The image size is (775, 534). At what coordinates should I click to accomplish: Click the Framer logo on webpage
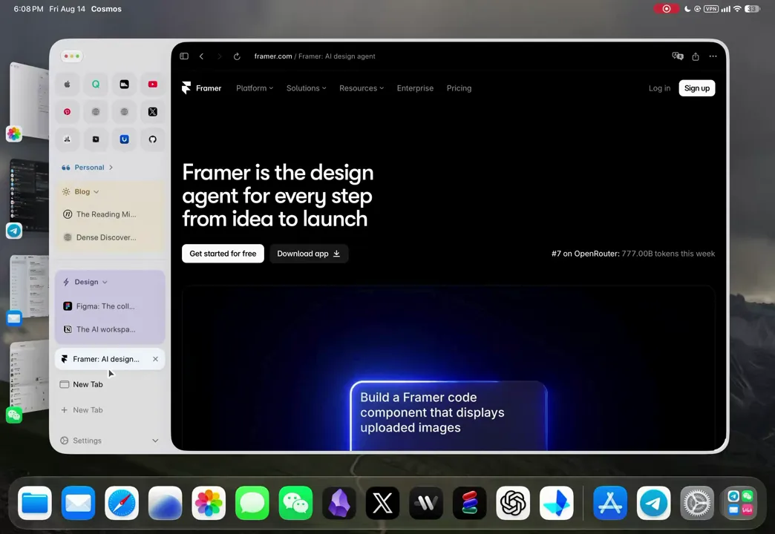201,88
